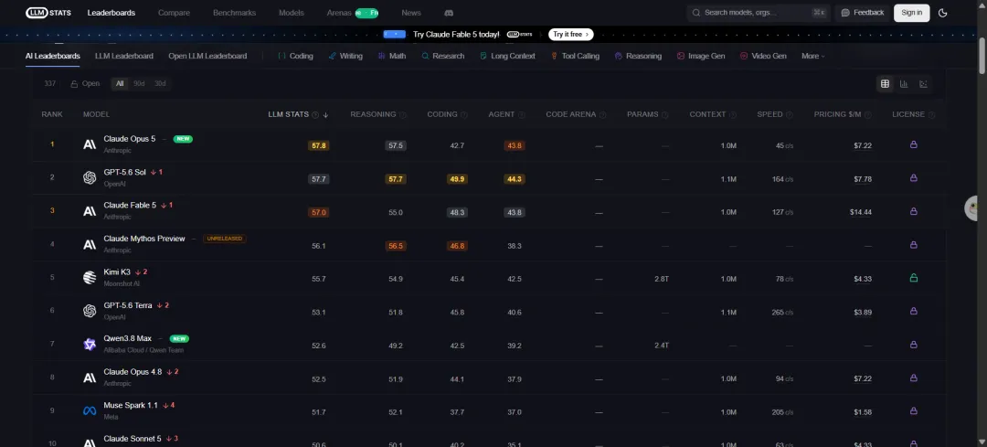
Task: Open the Image Gen category
Action: click(x=701, y=56)
